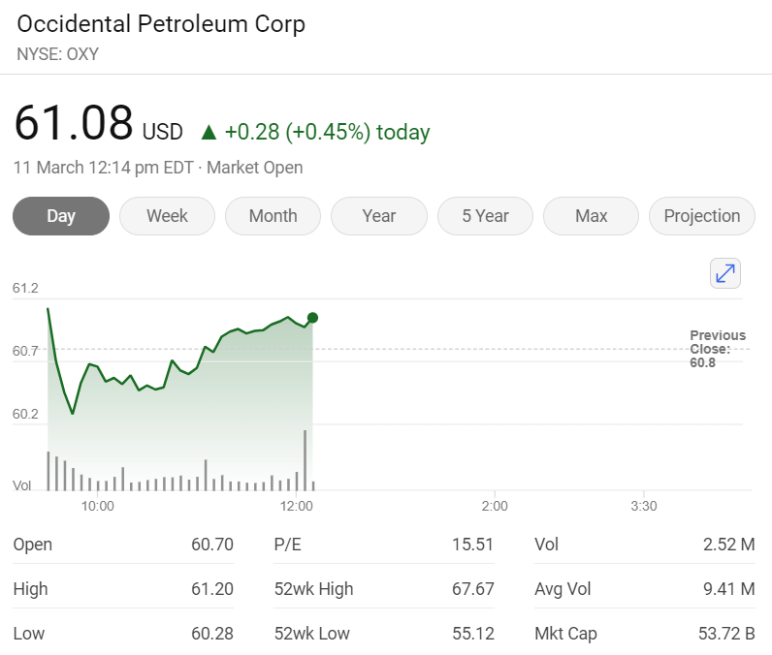The image size is (772, 655).
Task: Click the green up arrow indicator
Action: click(208, 132)
